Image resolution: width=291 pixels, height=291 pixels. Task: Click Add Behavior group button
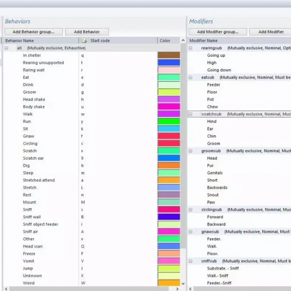coord(33,32)
